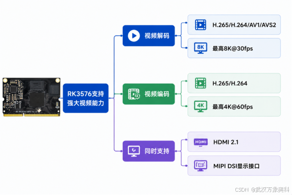Viewport: 292px width, 195px height.
Task: Click the H.265/H.264 encoding text
Action: click(x=230, y=83)
